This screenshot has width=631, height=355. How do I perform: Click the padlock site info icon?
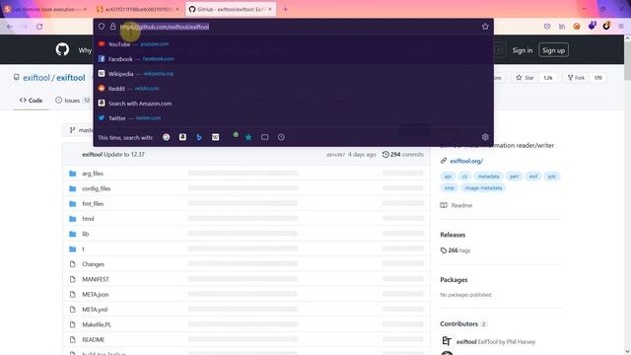(x=113, y=27)
